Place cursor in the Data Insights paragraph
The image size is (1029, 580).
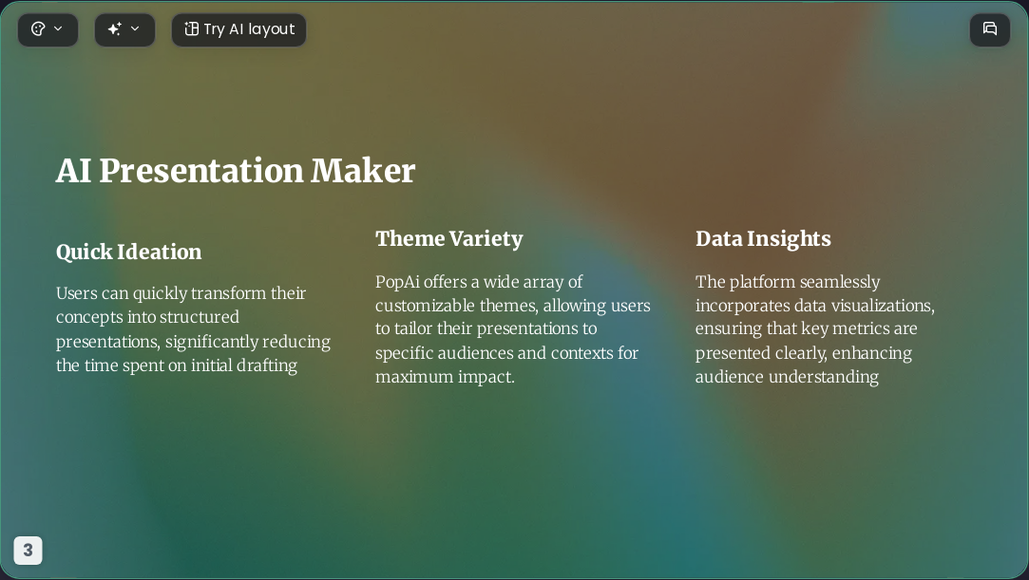click(815, 329)
